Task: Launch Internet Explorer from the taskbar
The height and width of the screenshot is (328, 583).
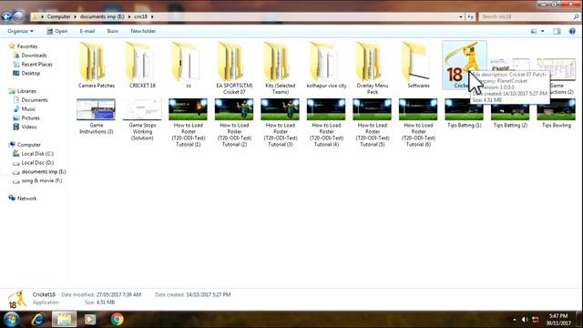Action: (x=38, y=319)
